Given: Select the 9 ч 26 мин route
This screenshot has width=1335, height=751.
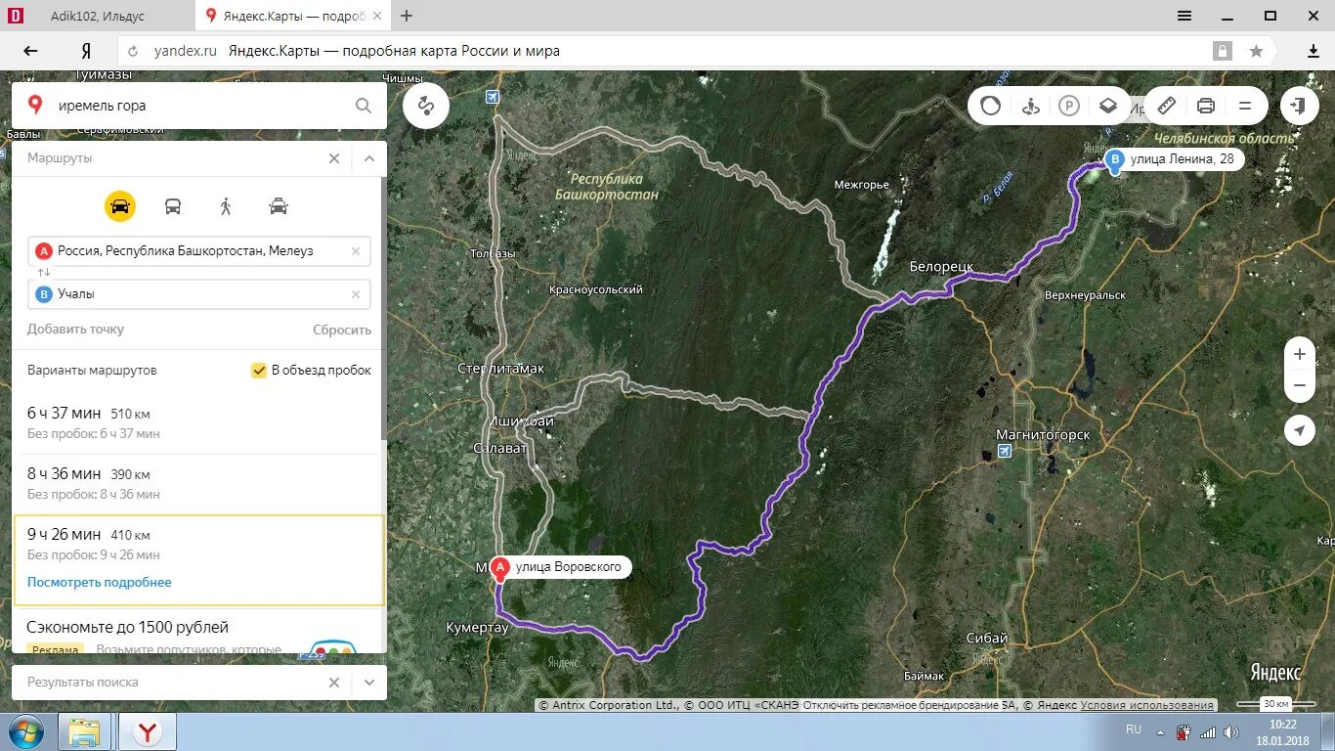Looking at the screenshot, I should point(198,561).
